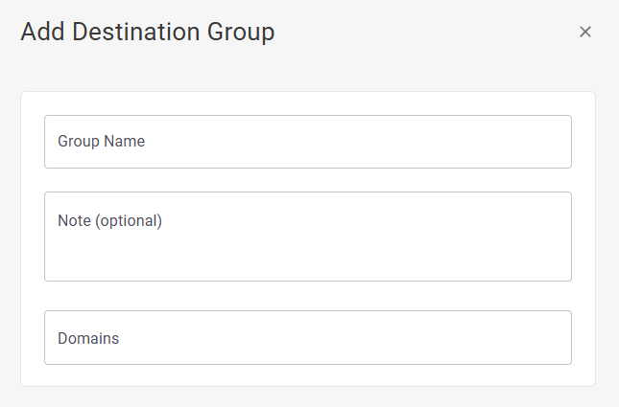
Task: Choose the first field labeled Group Name
Action: pos(307,142)
